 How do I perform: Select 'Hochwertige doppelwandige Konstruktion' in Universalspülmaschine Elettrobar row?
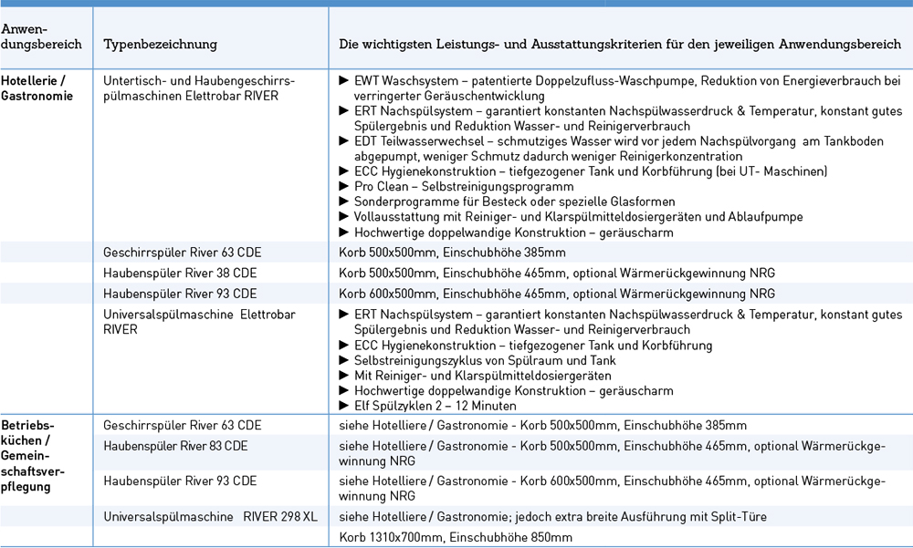tap(513, 391)
